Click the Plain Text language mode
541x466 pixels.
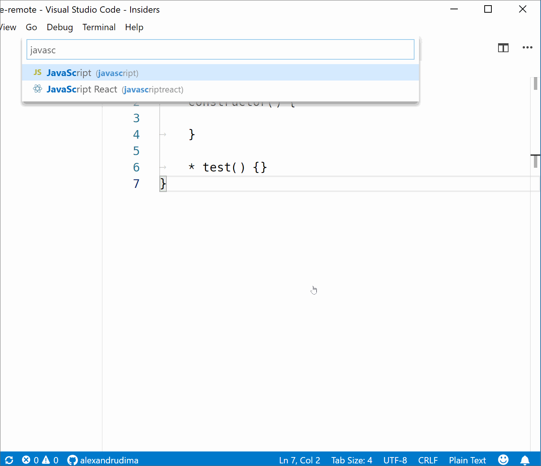[x=467, y=460]
